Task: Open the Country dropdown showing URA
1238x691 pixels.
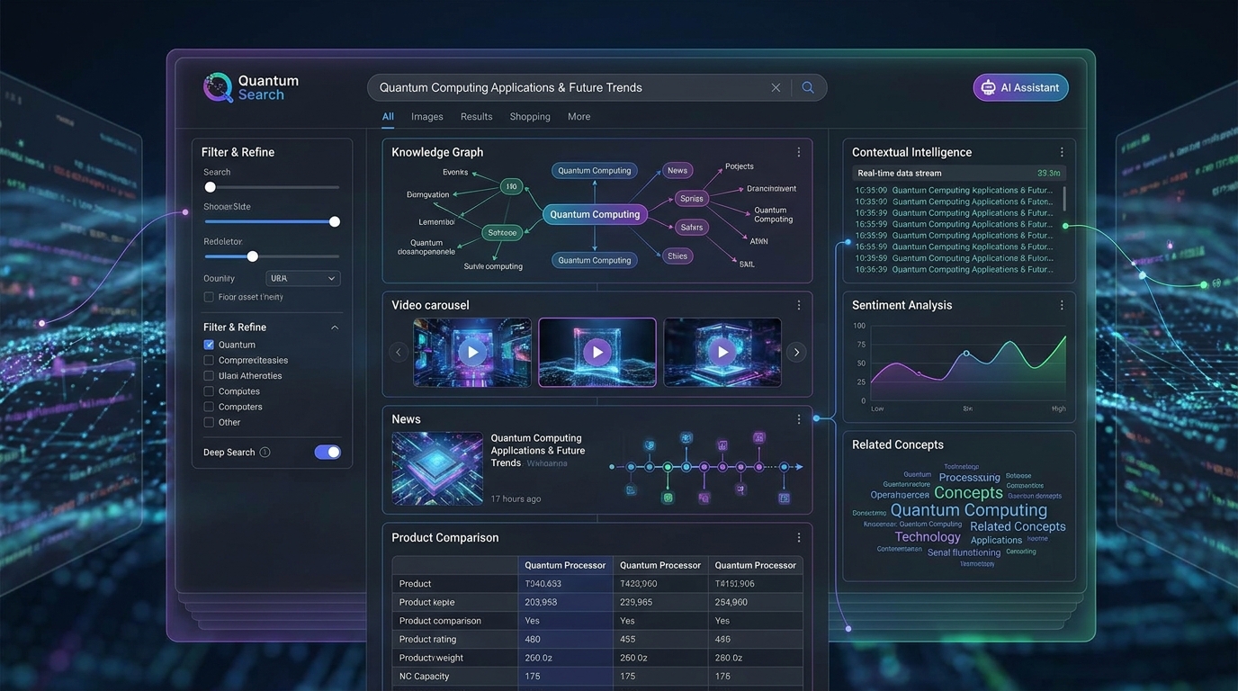Action: click(303, 278)
